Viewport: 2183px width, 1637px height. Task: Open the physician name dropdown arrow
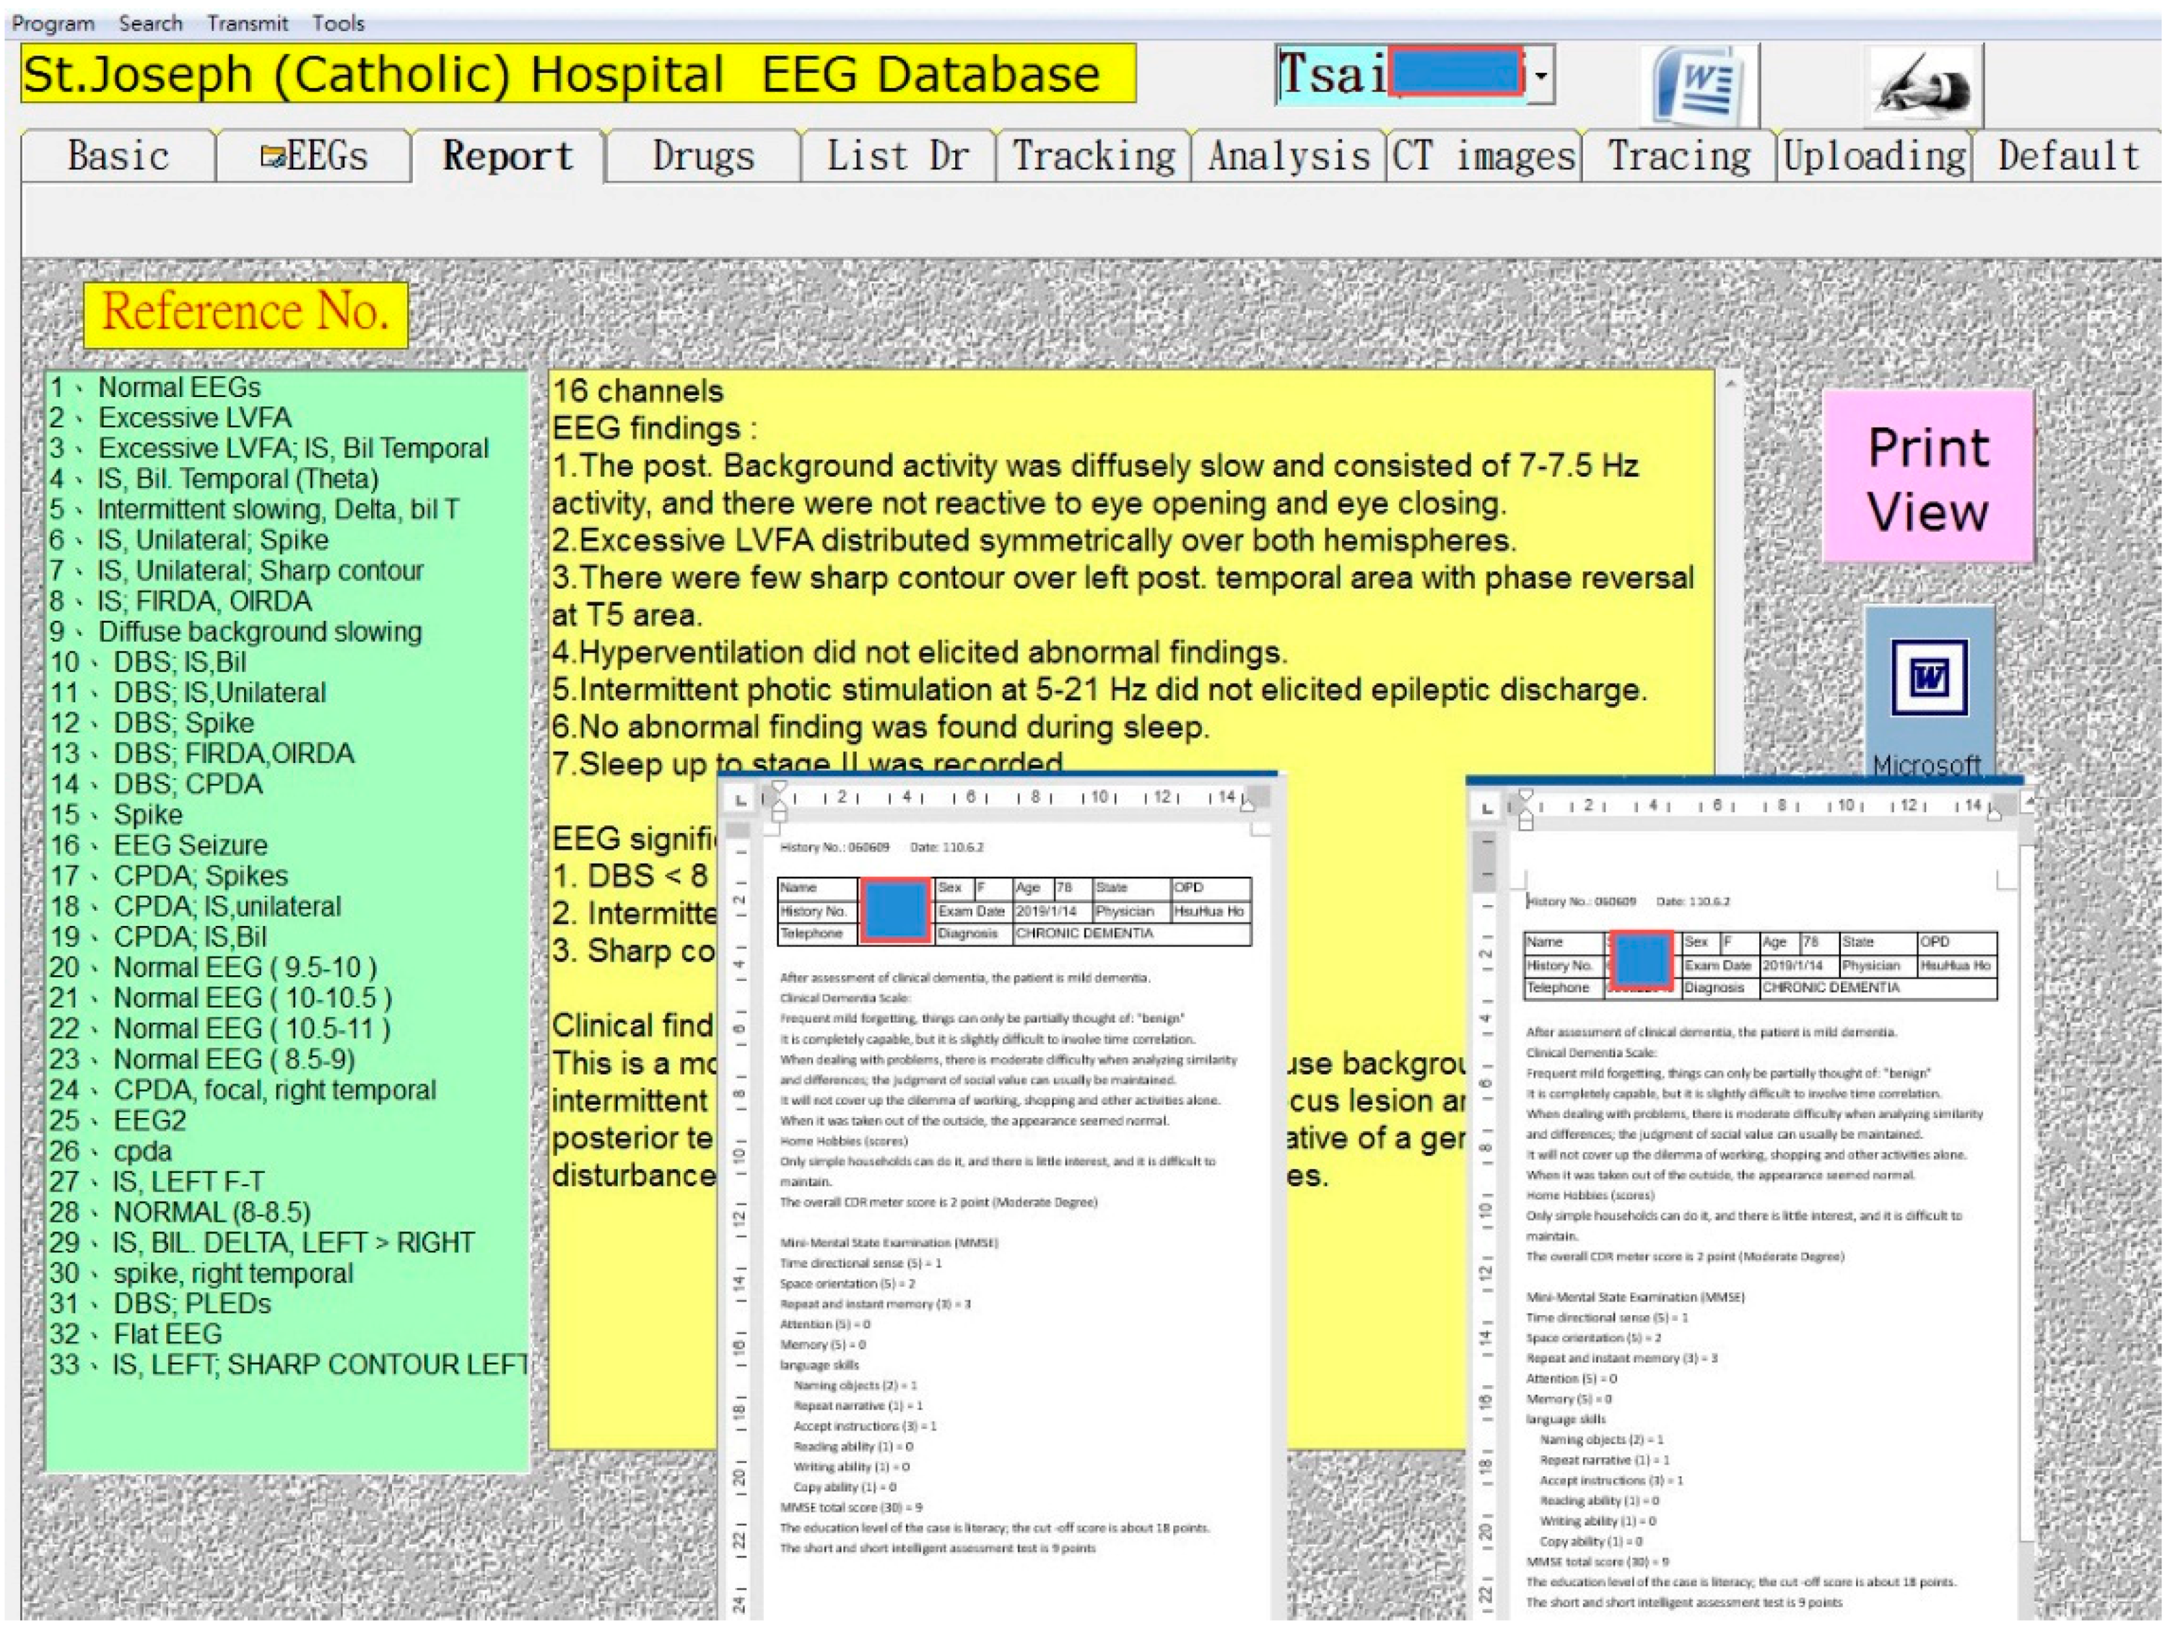(1541, 76)
